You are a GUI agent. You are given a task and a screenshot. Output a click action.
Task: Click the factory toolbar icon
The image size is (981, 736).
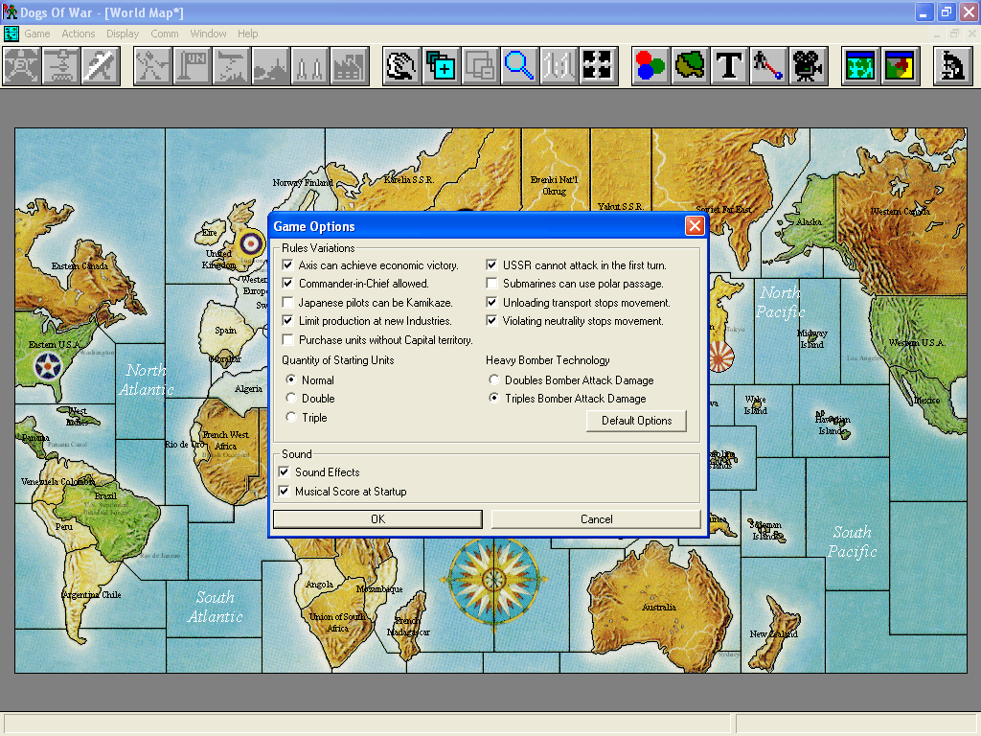[350, 66]
